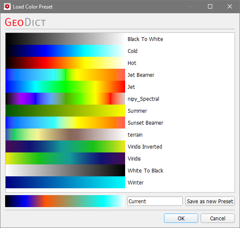Cancel the Load Color Preset dialog
This screenshot has width=240, height=228.
(218, 218)
